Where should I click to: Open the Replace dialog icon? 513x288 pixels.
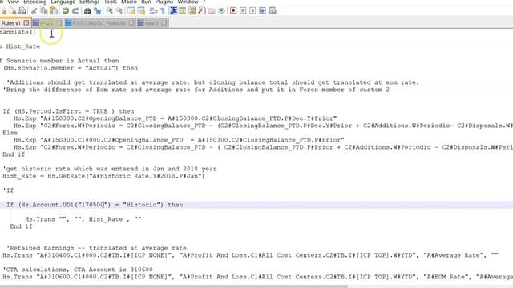pos(97,10)
